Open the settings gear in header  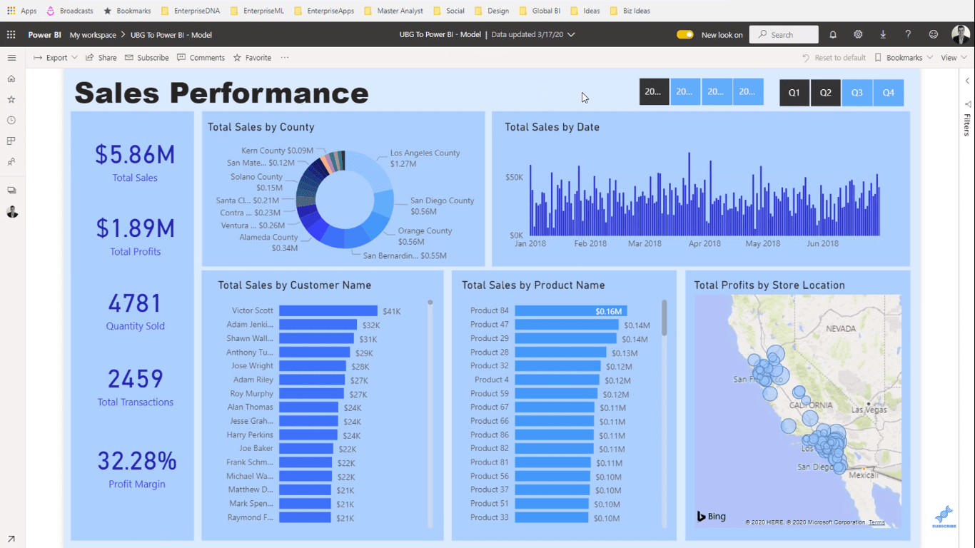tap(858, 34)
